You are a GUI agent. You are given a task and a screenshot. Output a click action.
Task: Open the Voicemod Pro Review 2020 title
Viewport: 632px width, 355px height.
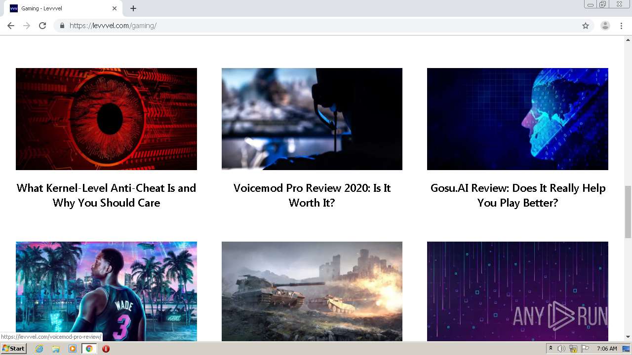click(312, 195)
